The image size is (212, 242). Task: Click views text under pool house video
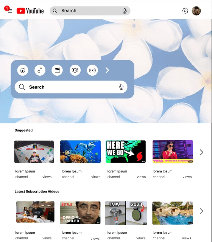[x=187, y=238]
